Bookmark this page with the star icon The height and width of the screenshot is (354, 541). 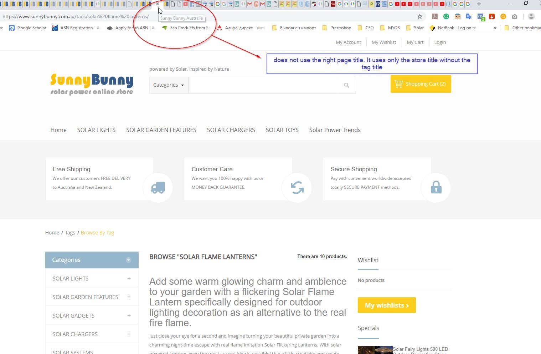tap(420, 16)
